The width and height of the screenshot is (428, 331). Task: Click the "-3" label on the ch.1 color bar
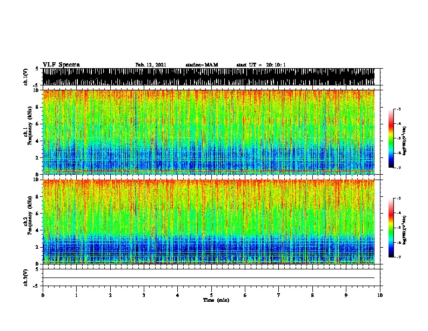coord(399,109)
